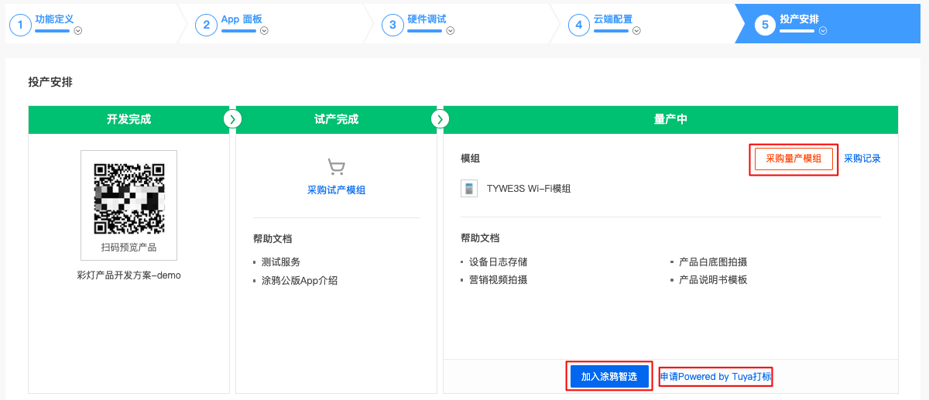This screenshot has width=929, height=400.
Task: Open 设备日志存储 help document
Action: click(x=499, y=262)
